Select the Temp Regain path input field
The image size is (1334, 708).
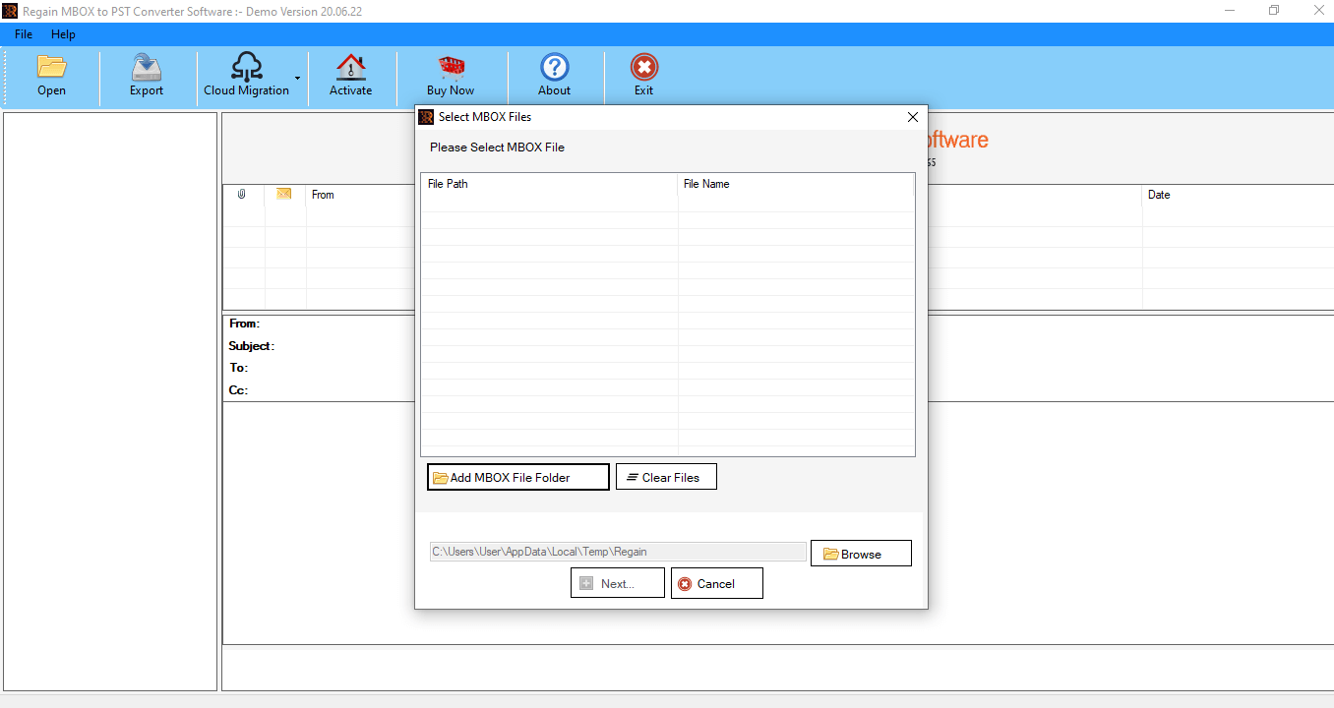coord(617,552)
